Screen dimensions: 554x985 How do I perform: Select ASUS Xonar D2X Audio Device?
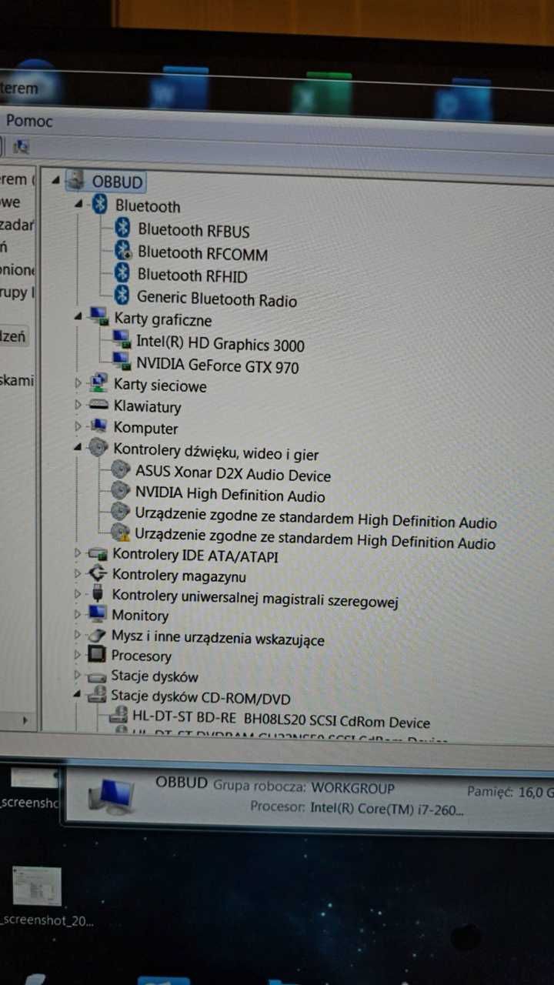tap(233, 474)
